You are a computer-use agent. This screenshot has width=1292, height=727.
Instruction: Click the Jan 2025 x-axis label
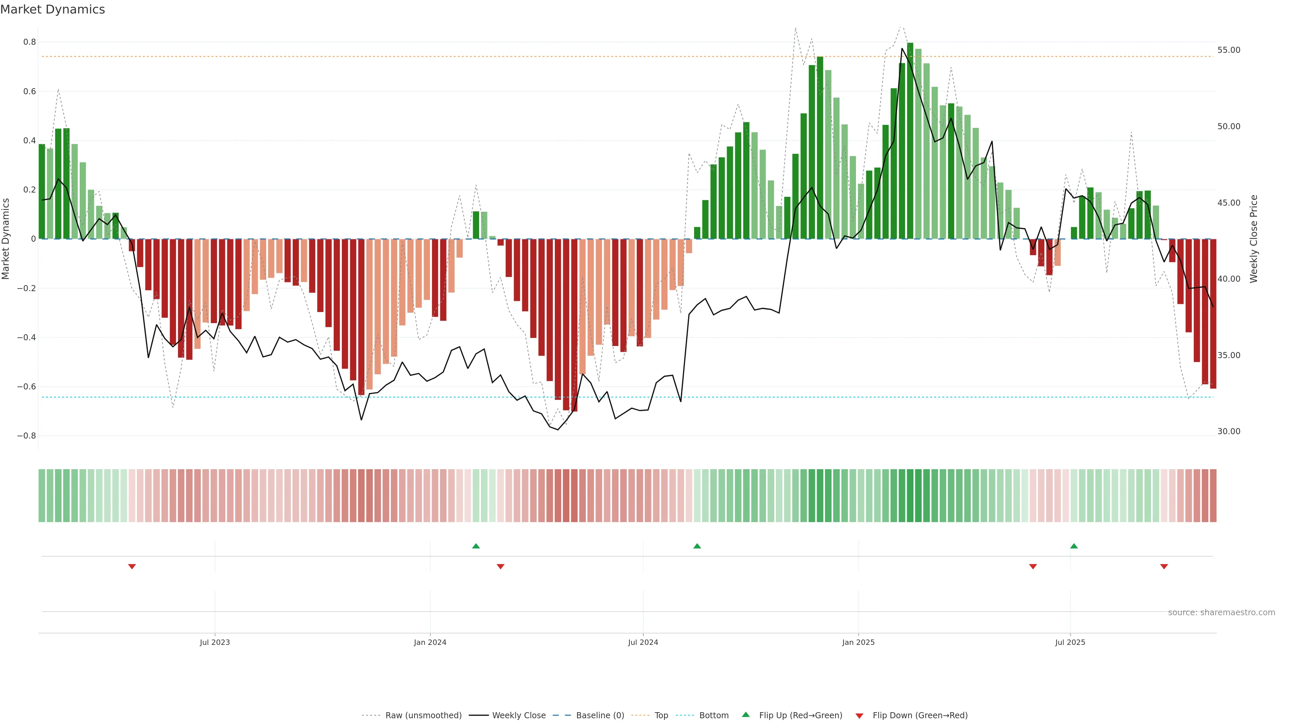tap(858, 642)
